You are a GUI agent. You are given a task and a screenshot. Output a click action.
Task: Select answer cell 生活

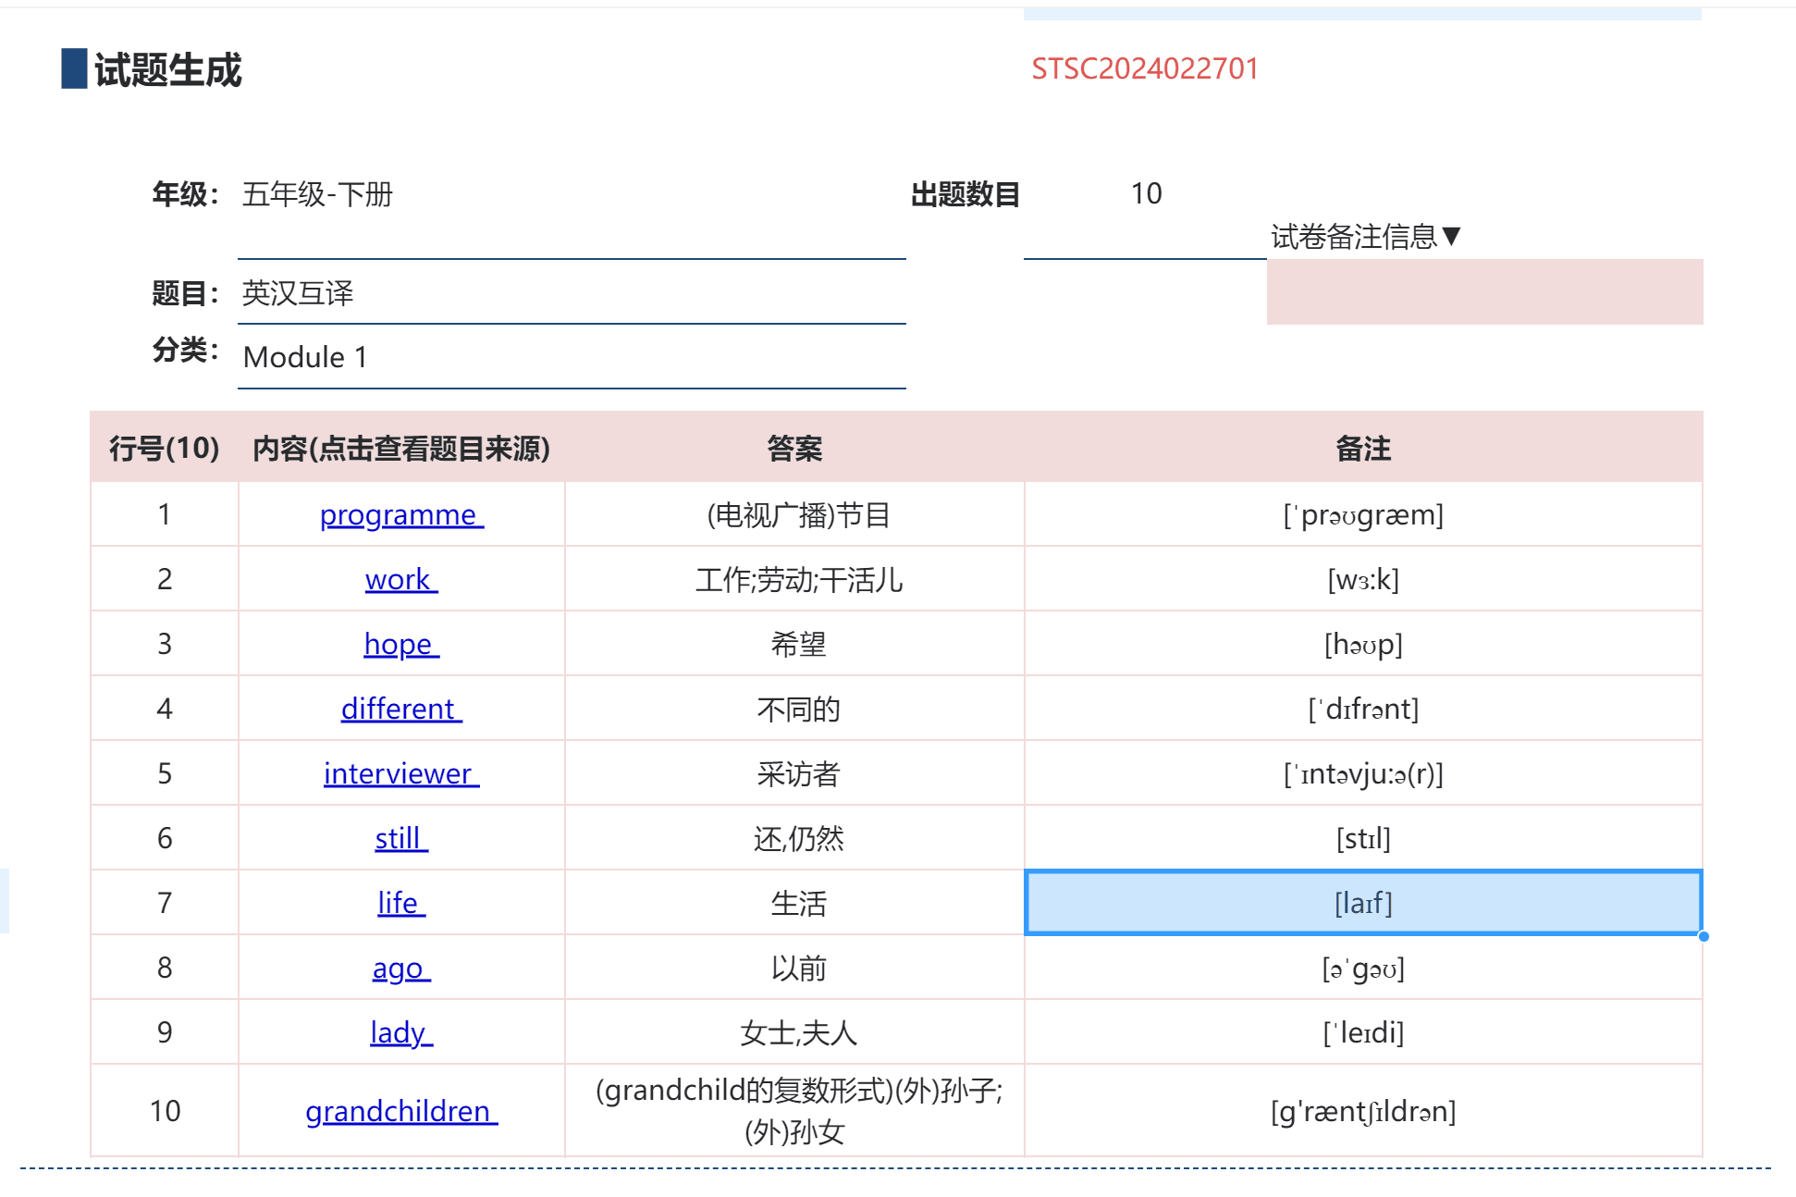pos(795,903)
